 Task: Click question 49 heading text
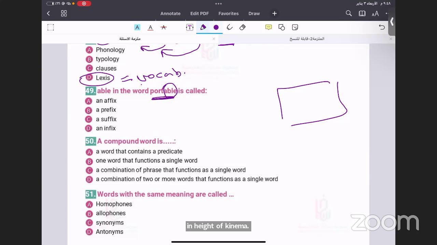tap(152, 91)
